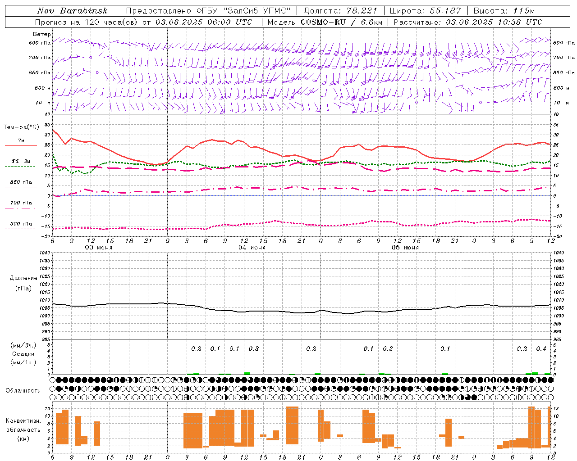Select the Широта: 55.187 latitude value
This screenshot has width=577, height=461.
tap(425, 11)
